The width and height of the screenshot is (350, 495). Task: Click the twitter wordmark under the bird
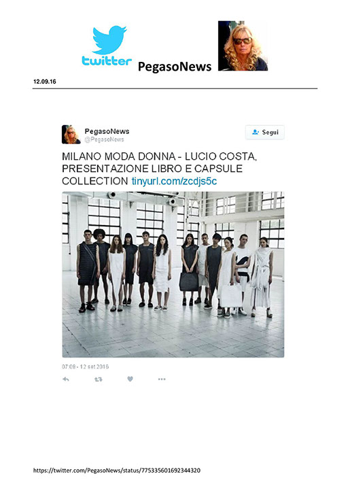pos(107,61)
